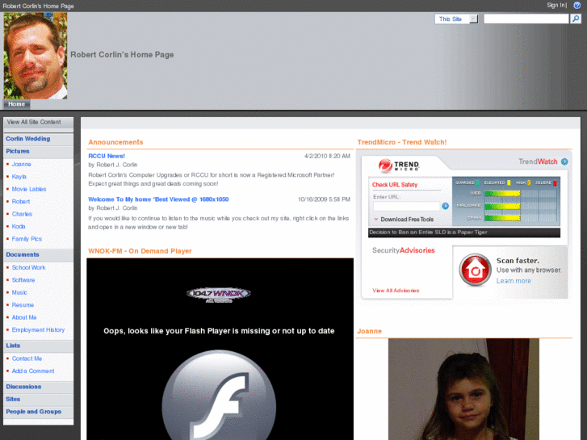
Task: Open Koda pictures link
Action: (19, 227)
